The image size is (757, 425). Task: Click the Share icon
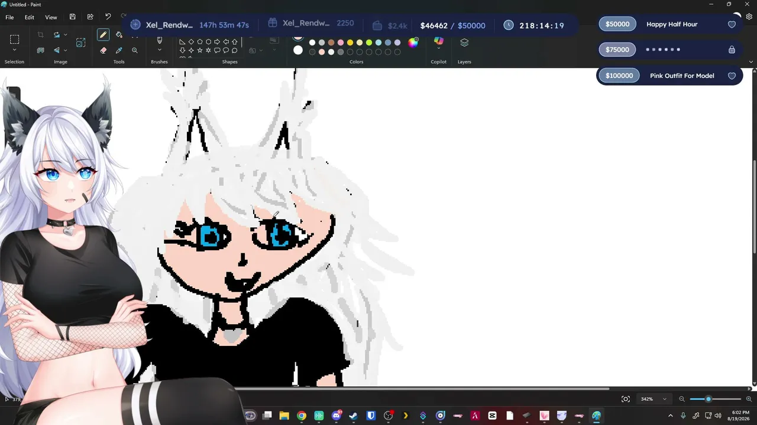pyautogui.click(x=90, y=17)
